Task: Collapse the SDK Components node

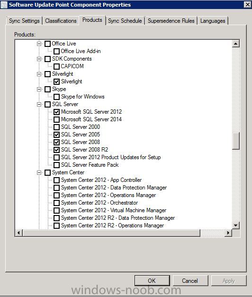Action: click(39, 59)
